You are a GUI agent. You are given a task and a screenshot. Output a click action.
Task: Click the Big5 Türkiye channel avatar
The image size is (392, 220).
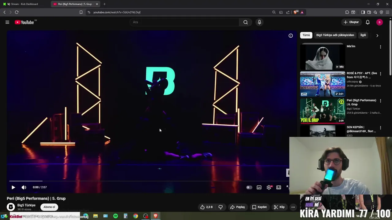[x=11, y=207]
